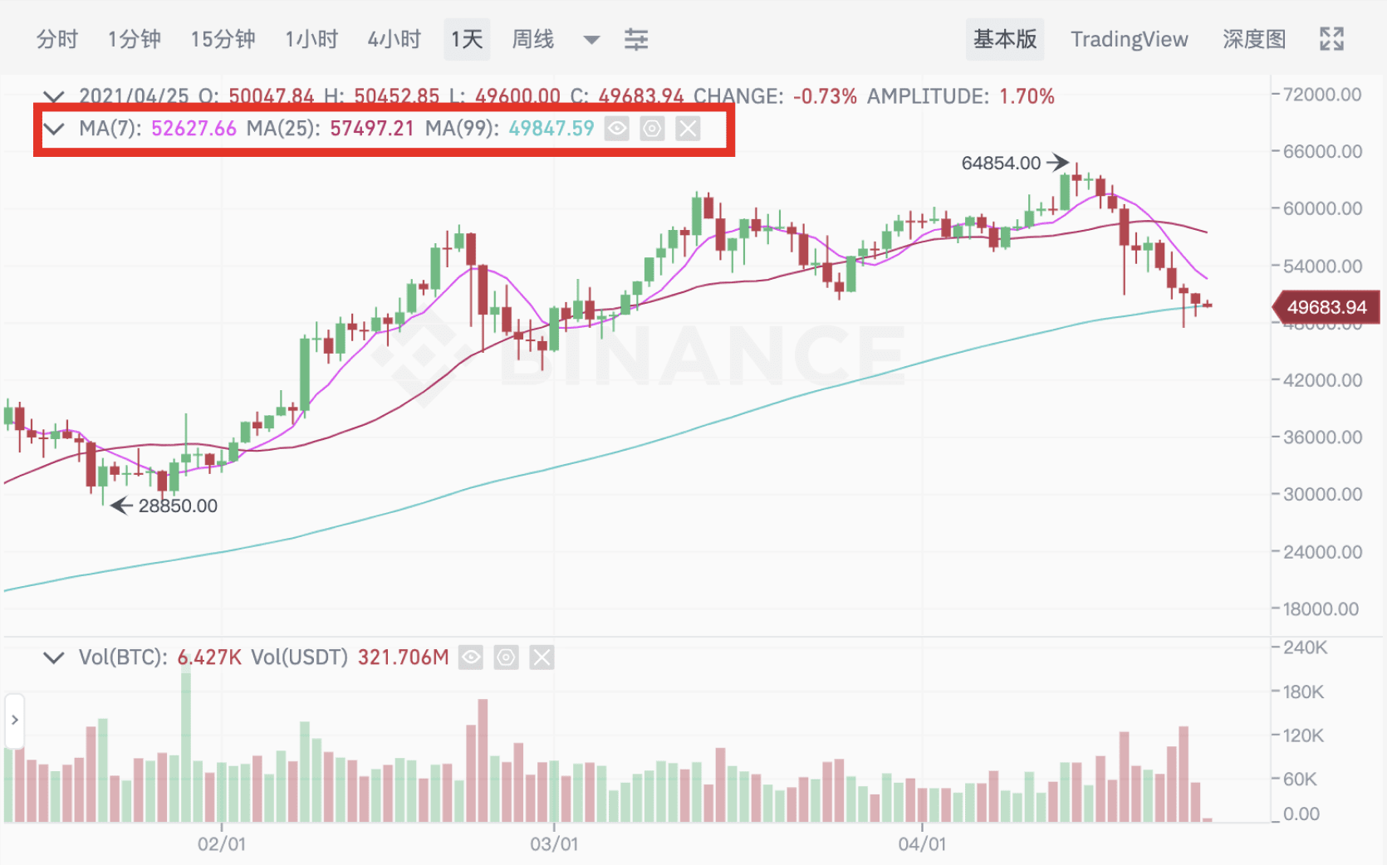Click the 72000.00 price axis label
Screen dimensions: 1387x865
coord(1322,95)
